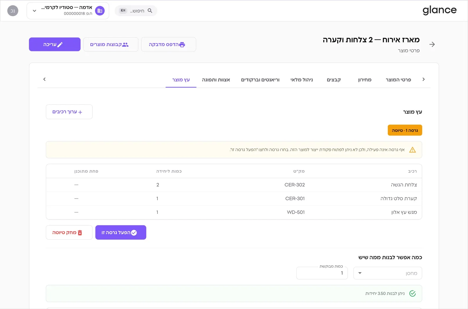Click the magnifier search icon
Screen dimensions: 468x309
point(150,11)
